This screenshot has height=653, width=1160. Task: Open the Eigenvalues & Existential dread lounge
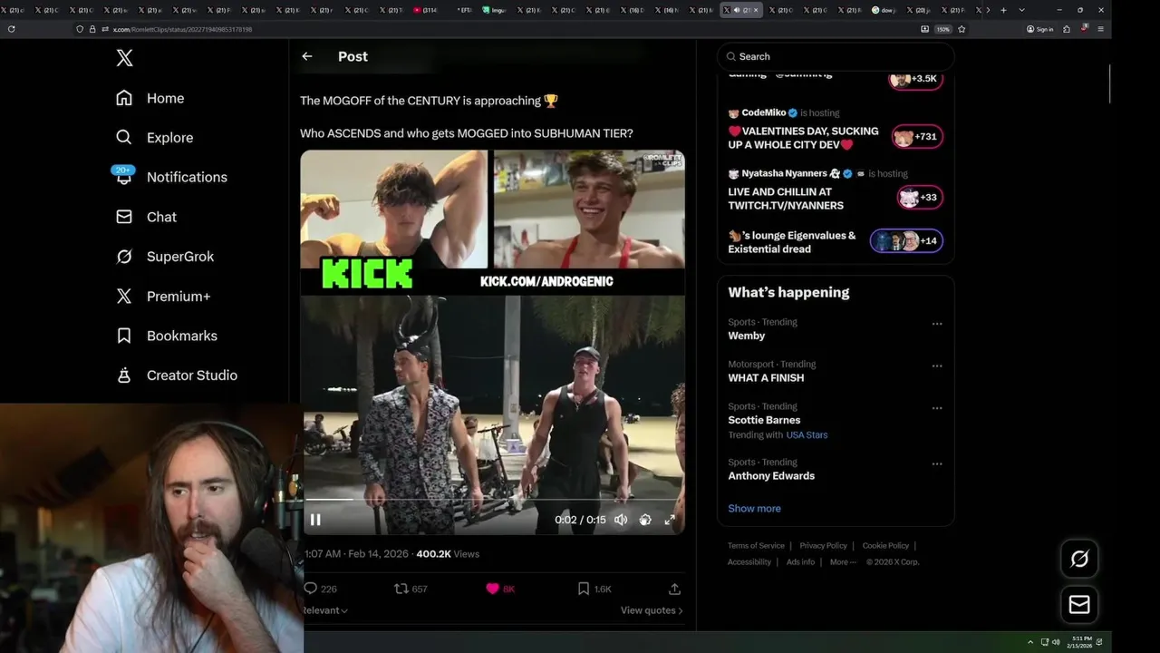[x=836, y=241]
